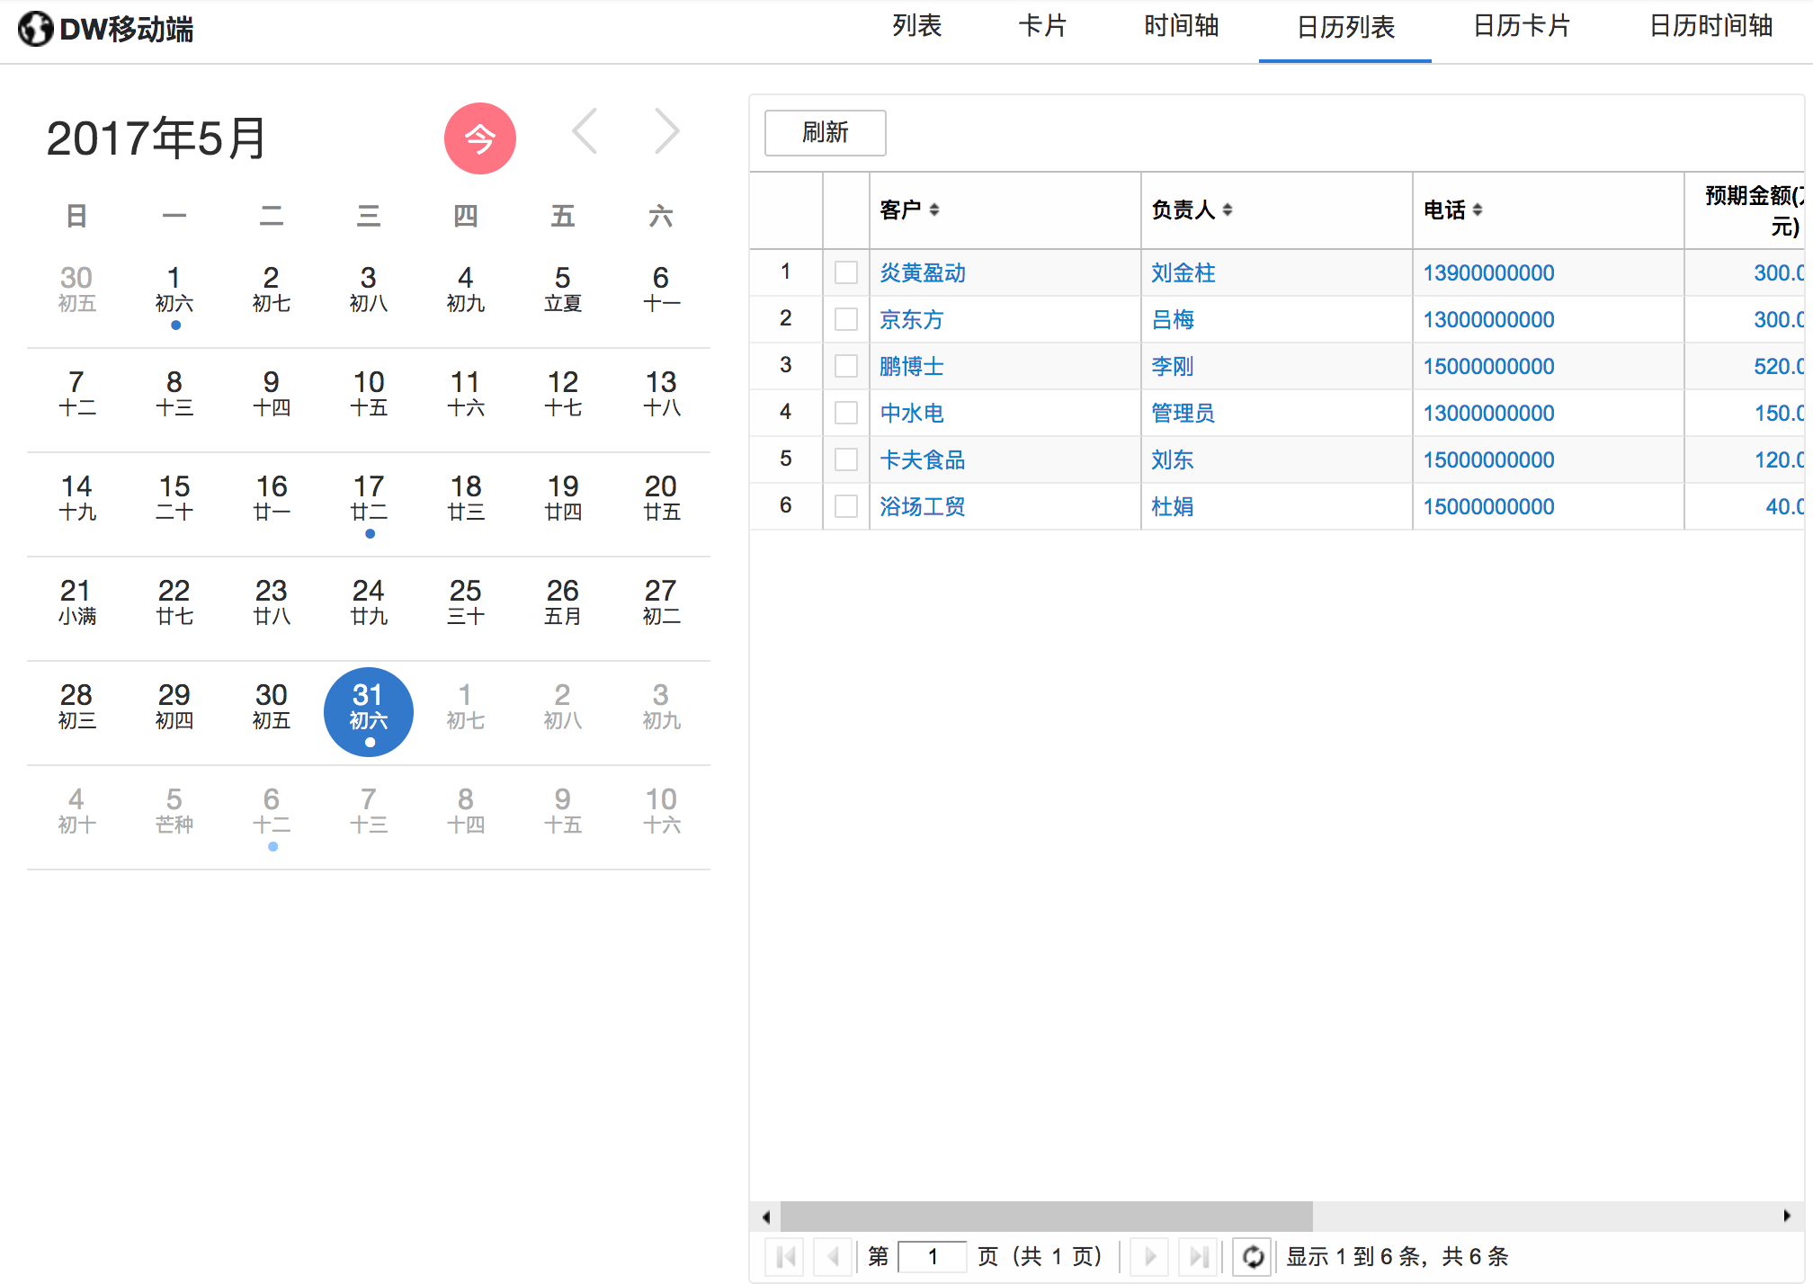This screenshot has height=1284, width=1813.
Task: Select May 31 初六 highlighted date
Action: pyautogui.click(x=369, y=712)
